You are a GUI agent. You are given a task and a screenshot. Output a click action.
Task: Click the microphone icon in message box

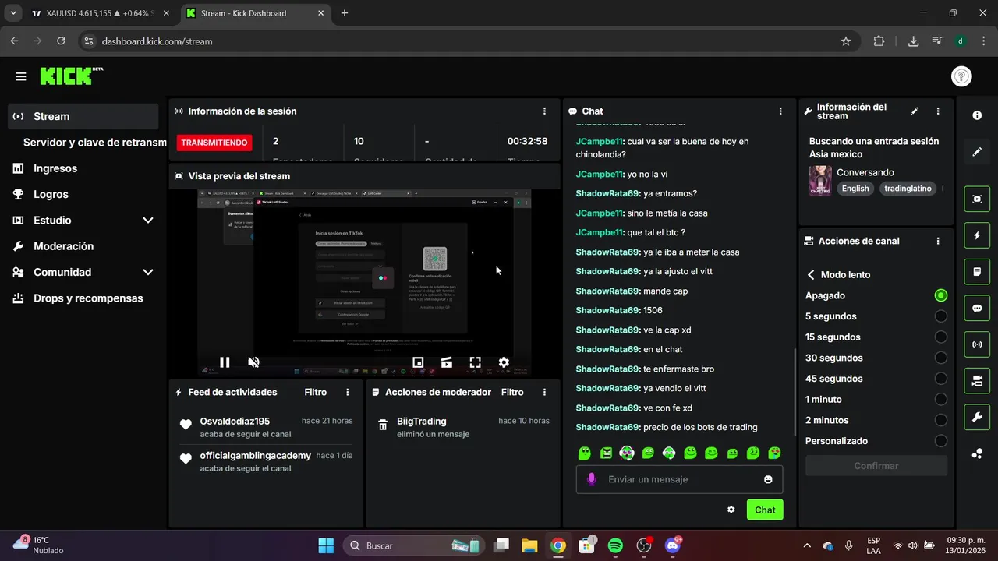[x=592, y=479]
